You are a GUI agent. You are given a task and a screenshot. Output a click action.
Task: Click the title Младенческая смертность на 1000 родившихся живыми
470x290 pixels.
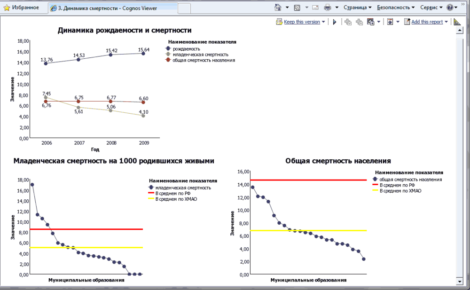(114, 161)
